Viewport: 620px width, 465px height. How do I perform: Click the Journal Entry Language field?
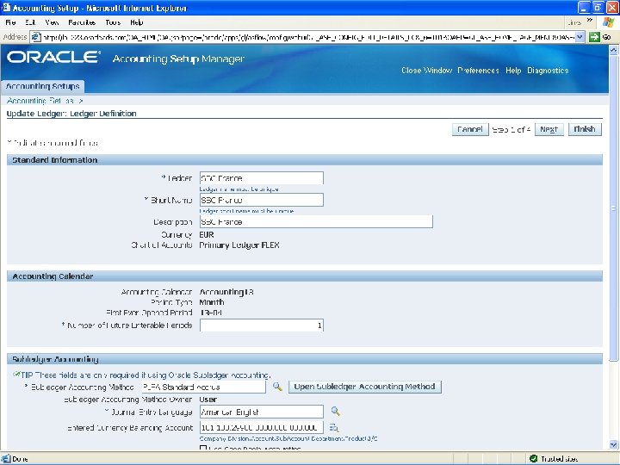pos(262,412)
